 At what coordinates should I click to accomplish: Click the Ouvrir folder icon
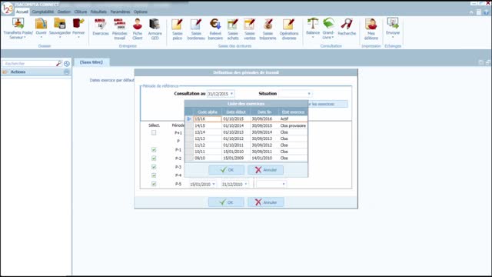[41, 24]
